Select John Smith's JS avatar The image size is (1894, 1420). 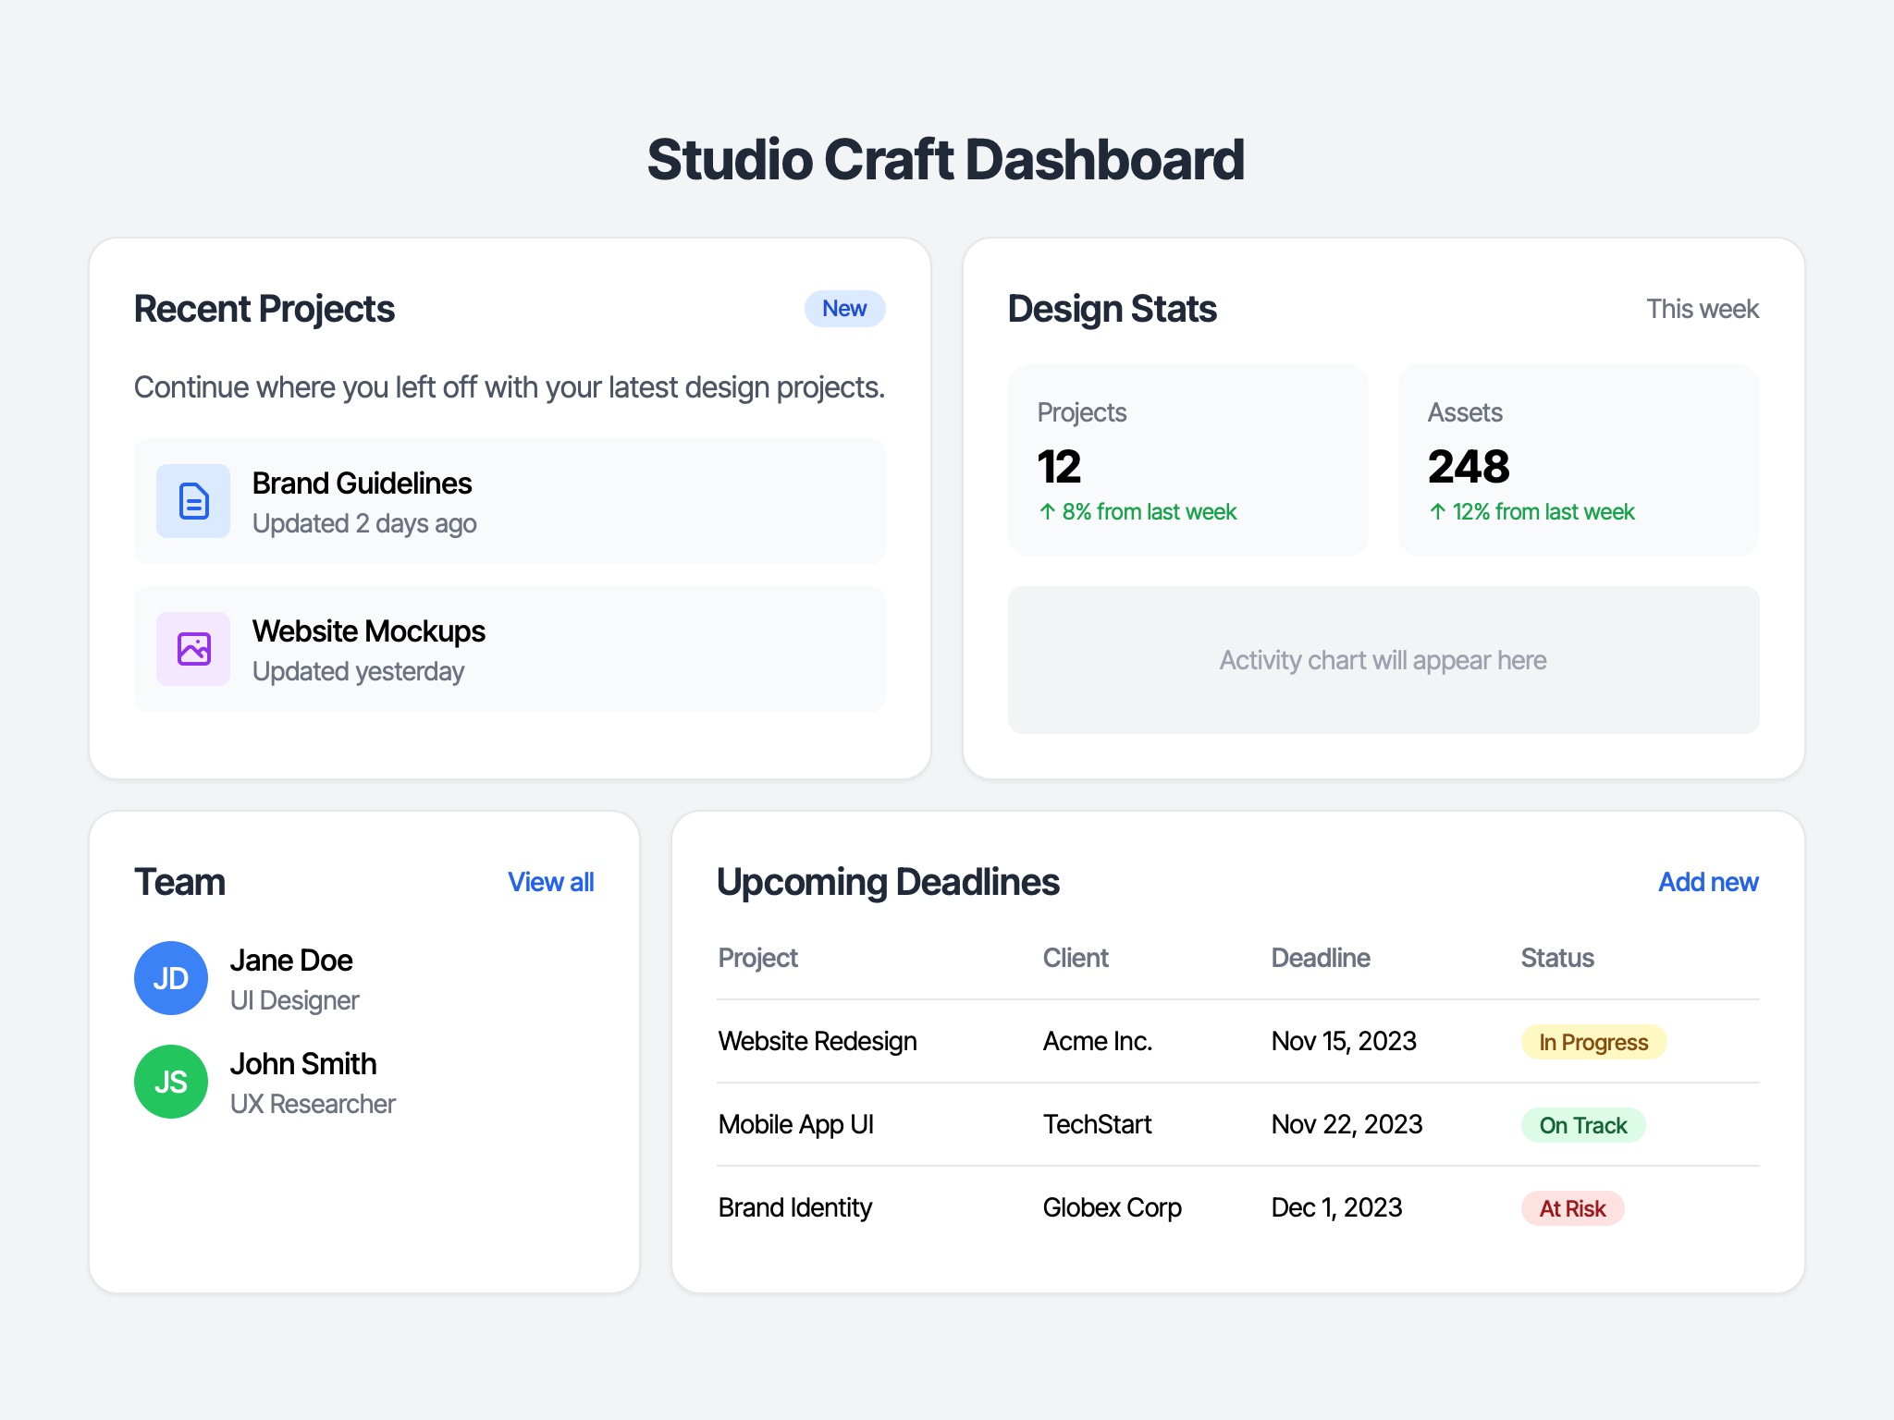(x=170, y=1081)
